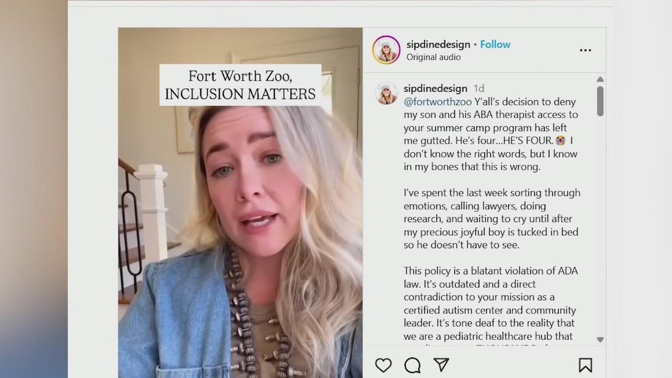Open the sipdinedesign username in the header

point(438,45)
